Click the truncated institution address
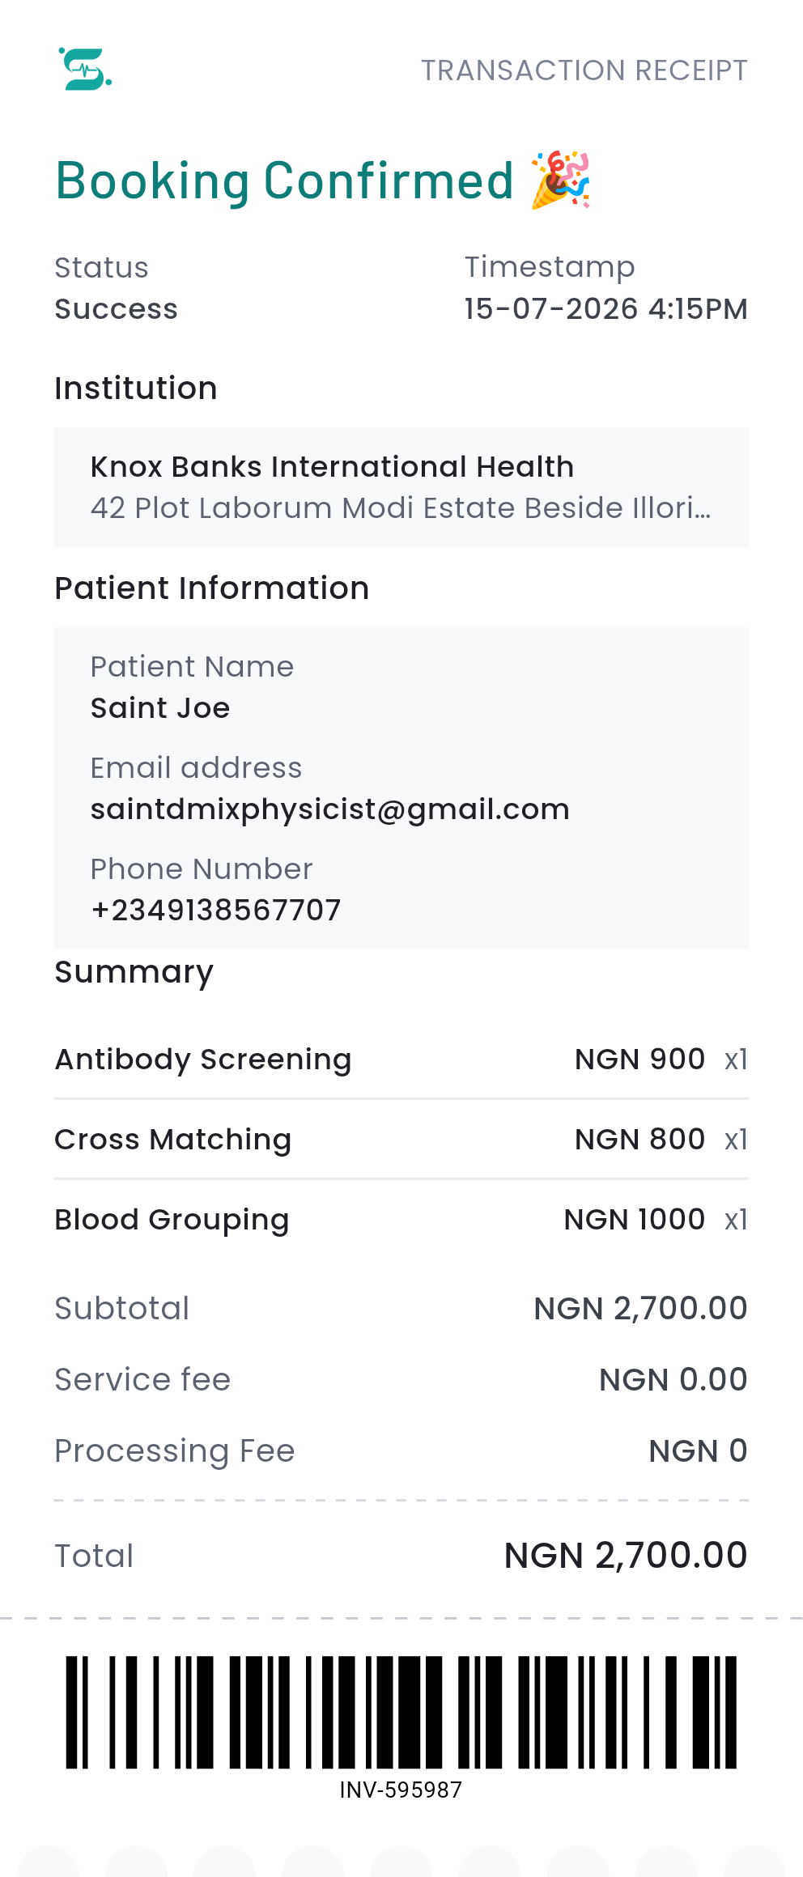Image resolution: width=803 pixels, height=1877 pixels. (401, 507)
